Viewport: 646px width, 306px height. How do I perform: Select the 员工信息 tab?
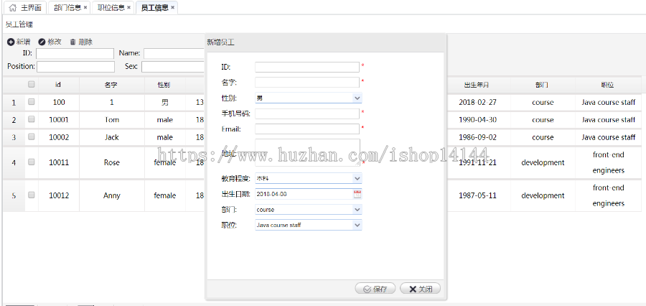[156, 8]
